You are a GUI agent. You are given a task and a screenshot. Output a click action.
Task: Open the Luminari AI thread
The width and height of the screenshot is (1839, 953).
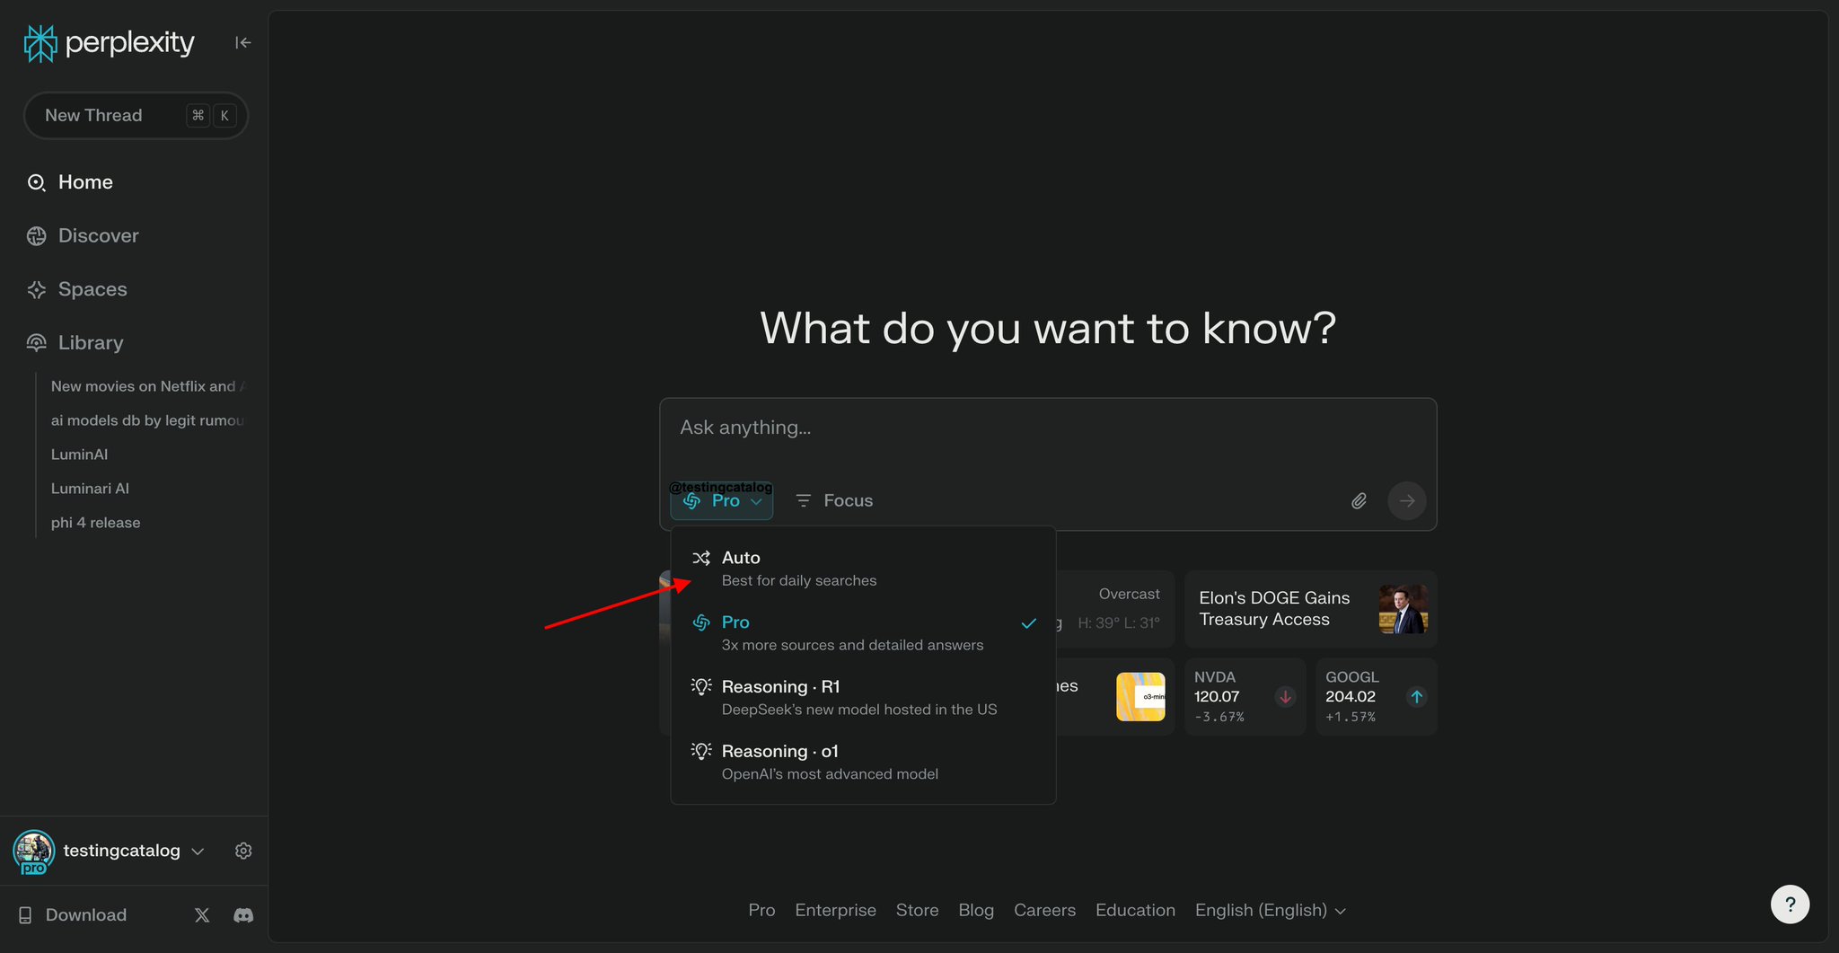pos(90,489)
